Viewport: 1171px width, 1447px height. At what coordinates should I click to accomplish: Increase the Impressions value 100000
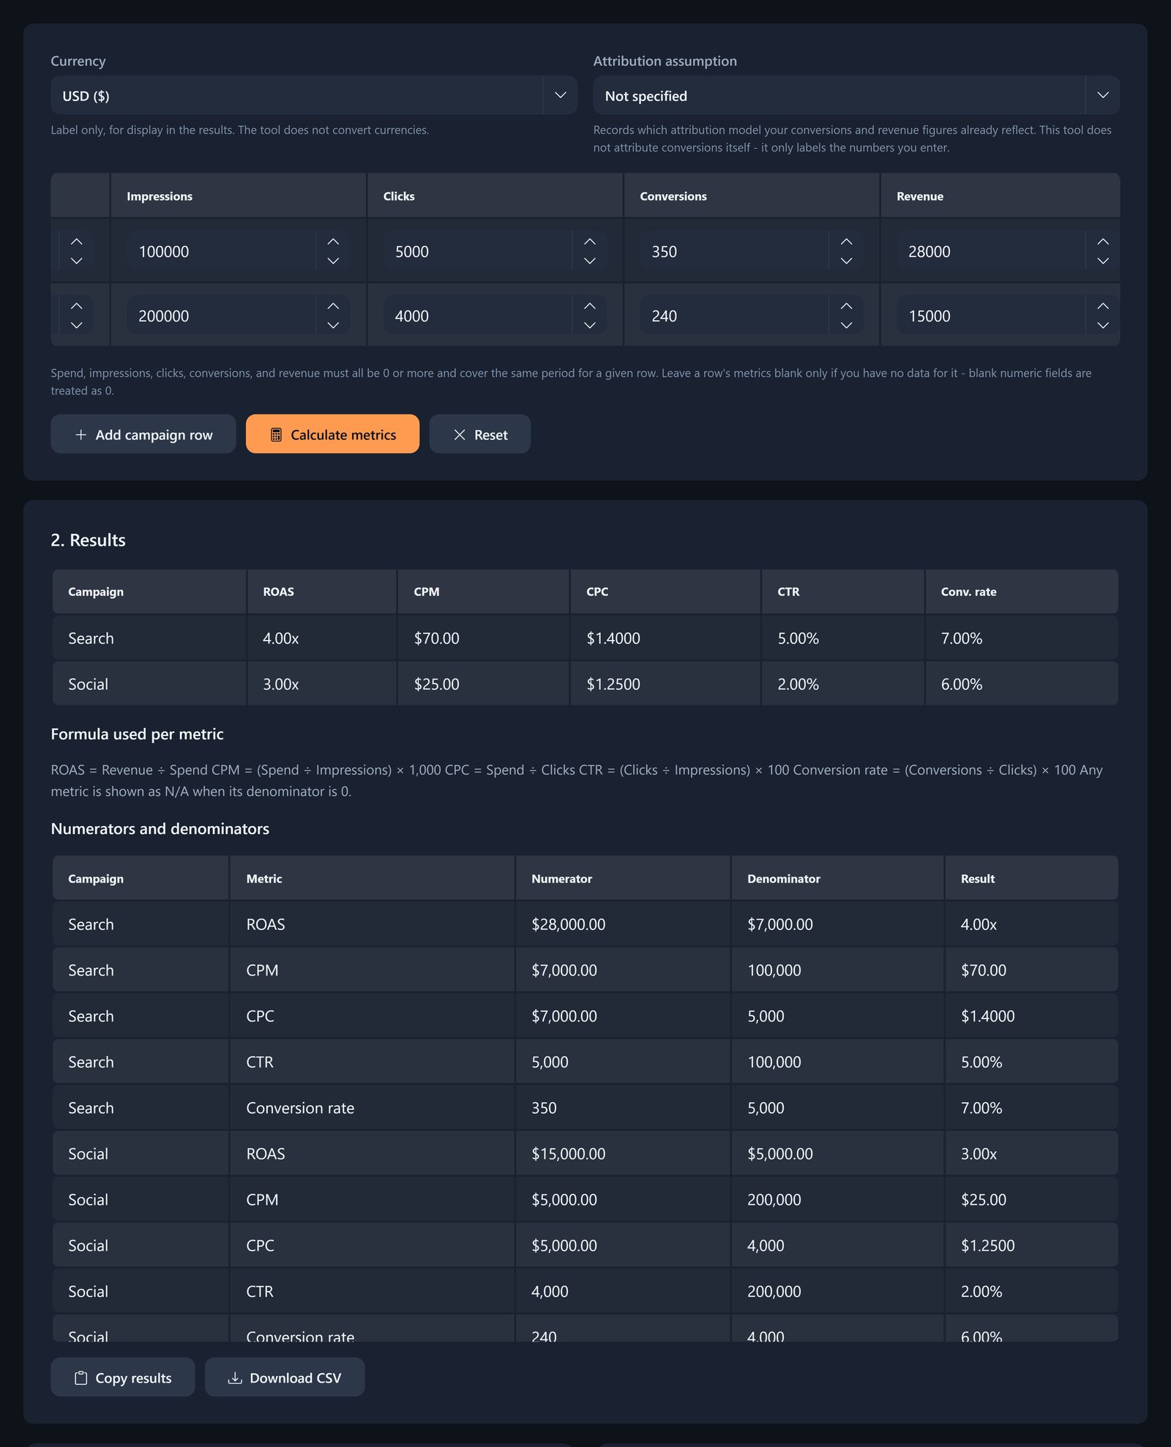tap(333, 242)
